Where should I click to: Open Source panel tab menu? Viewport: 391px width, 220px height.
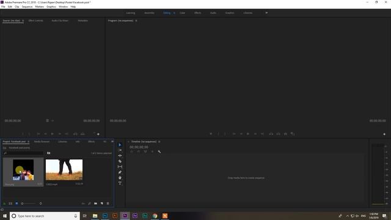click(23, 21)
